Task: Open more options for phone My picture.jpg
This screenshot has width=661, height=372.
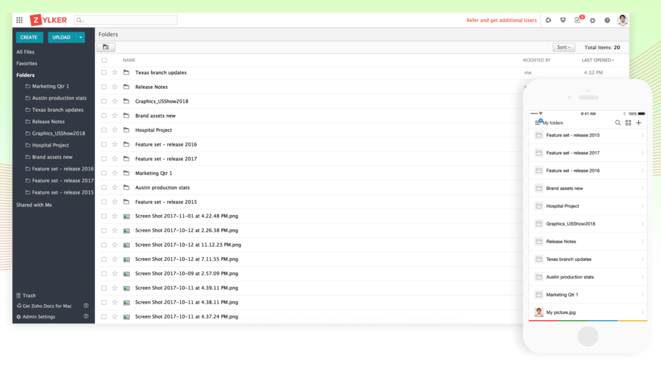Action: [x=642, y=313]
